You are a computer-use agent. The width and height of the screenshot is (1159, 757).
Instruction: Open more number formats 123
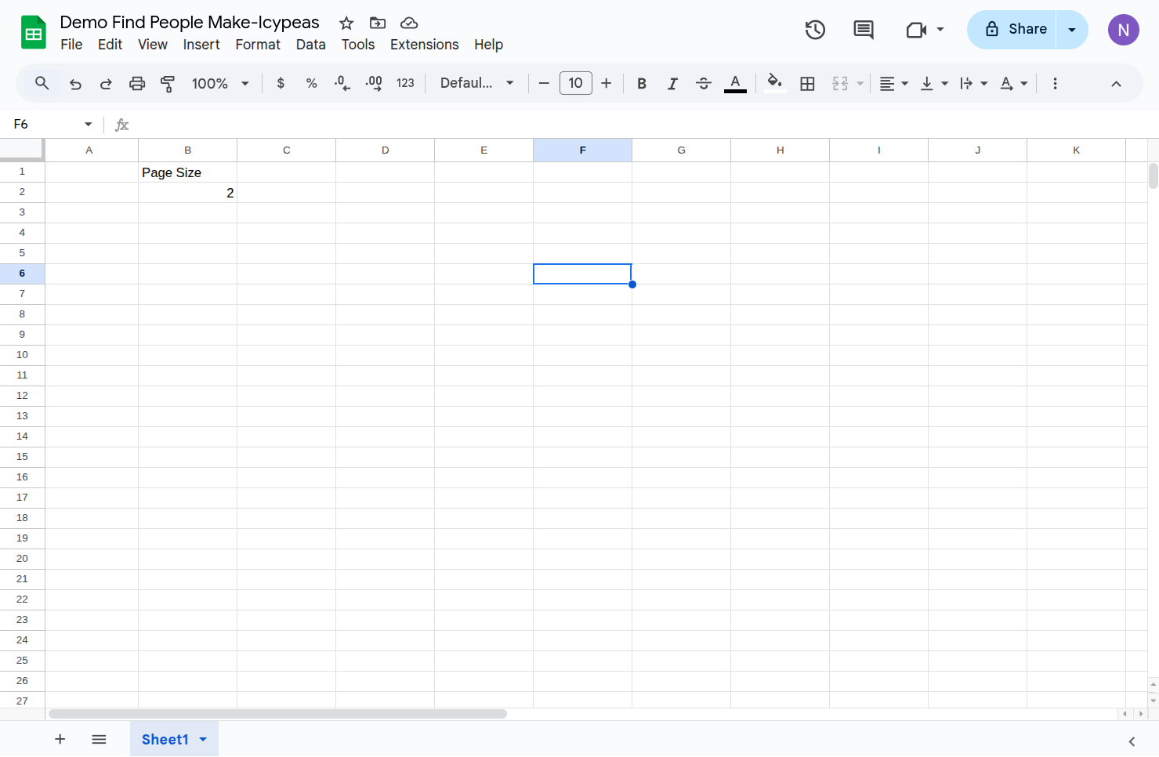(x=405, y=83)
